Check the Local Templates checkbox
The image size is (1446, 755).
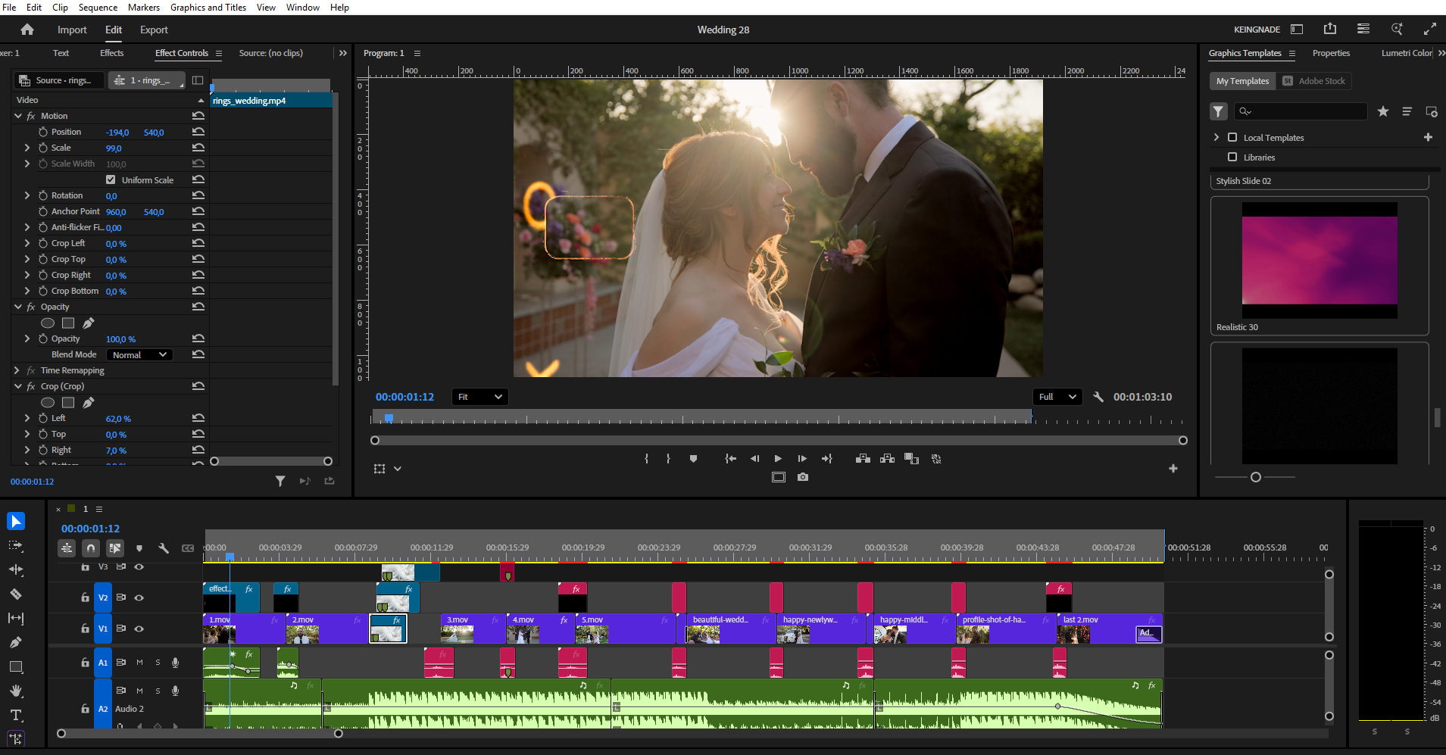(x=1232, y=137)
